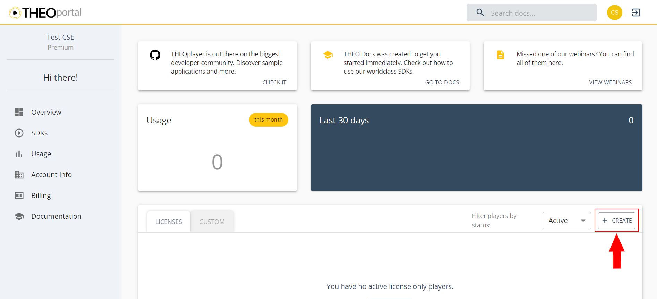Viewport: 657px width, 299px height.
Task: Click the 'Hi there!' greeting text
Action: pyautogui.click(x=60, y=77)
